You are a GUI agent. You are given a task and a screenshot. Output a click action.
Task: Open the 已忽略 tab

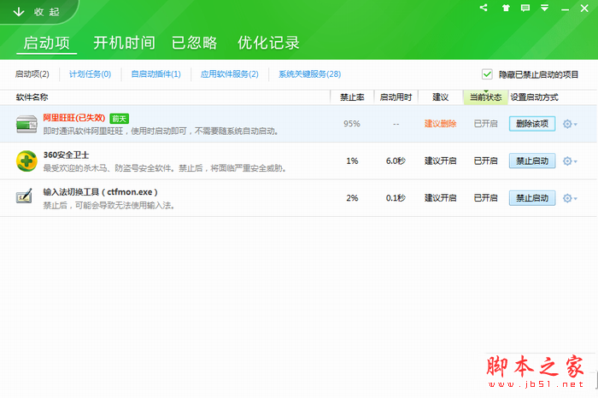[194, 43]
